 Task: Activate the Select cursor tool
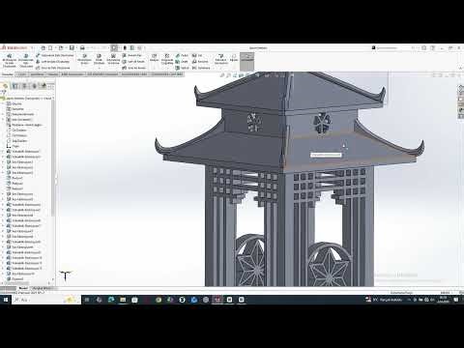click(x=114, y=48)
